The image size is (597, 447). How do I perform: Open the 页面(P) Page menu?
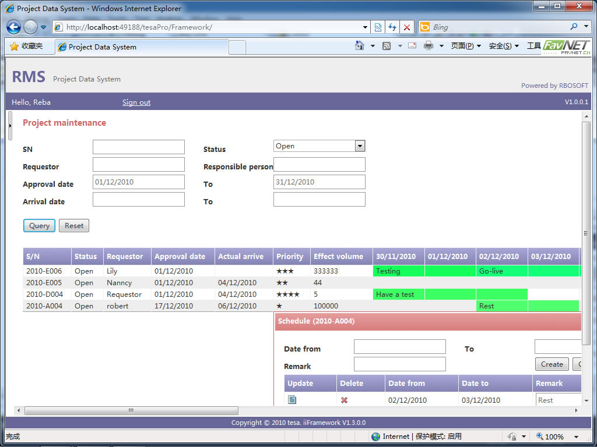point(466,46)
